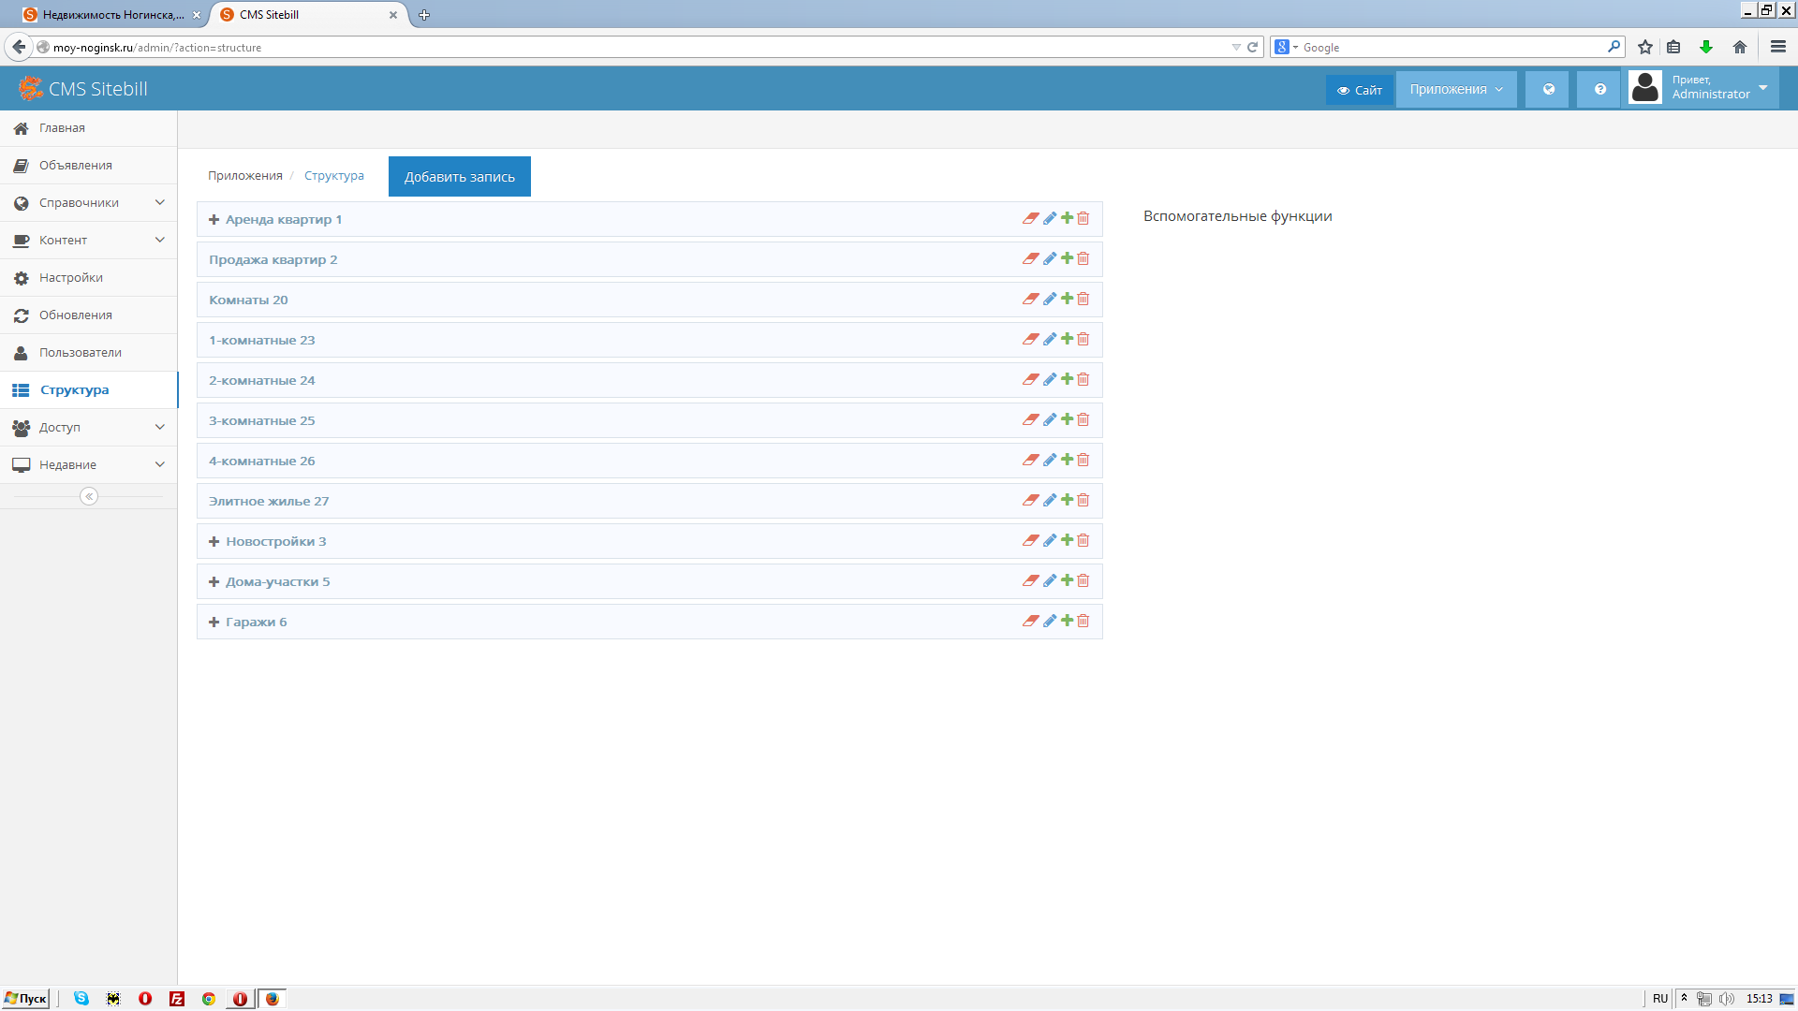Image resolution: width=1798 pixels, height=1011 pixels.
Task: Add child to 2-комнатные 24 (green plus)
Action: pyautogui.click(x=1067, y=379)
